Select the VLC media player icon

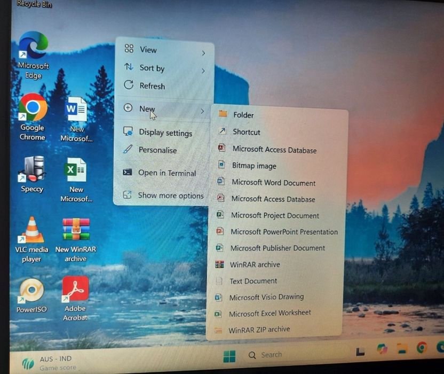31,239
